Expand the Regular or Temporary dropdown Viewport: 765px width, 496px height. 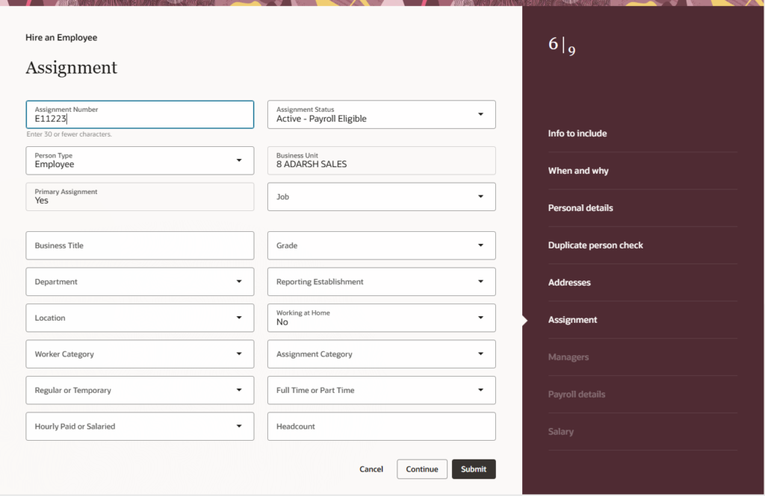click(x=140, y=390)
